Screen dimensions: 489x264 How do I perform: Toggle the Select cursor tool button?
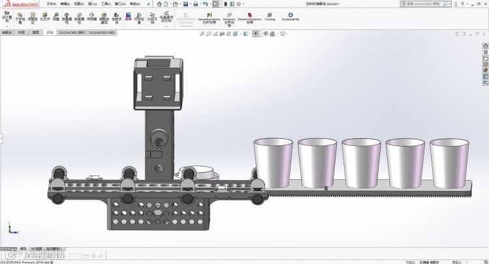point(215,4)
